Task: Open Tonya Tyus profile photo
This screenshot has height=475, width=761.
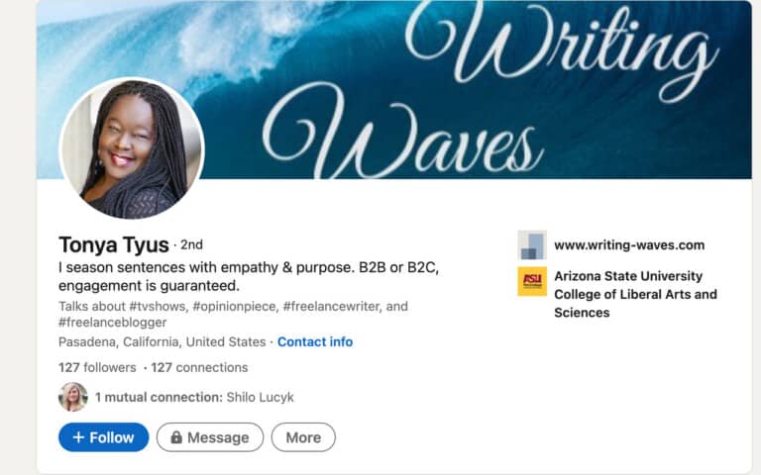Action: coord(132,148)
